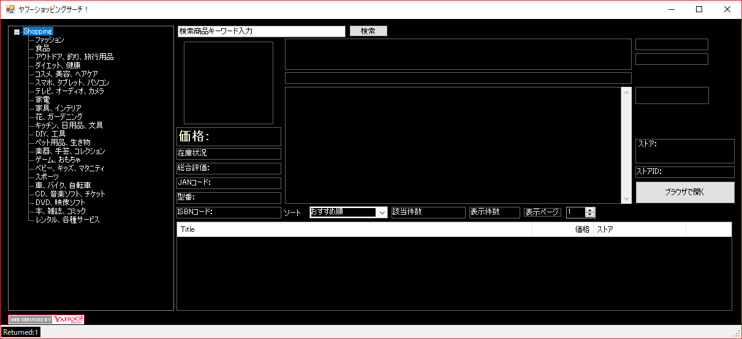Click the Web Services by Yahoo! Japan logo
The height and width of the screenshot is (339, 742).
click(x=47, y=319)
